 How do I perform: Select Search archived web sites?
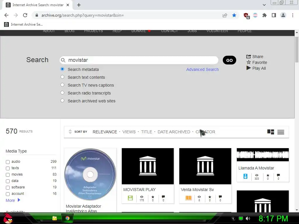point(62,100)
